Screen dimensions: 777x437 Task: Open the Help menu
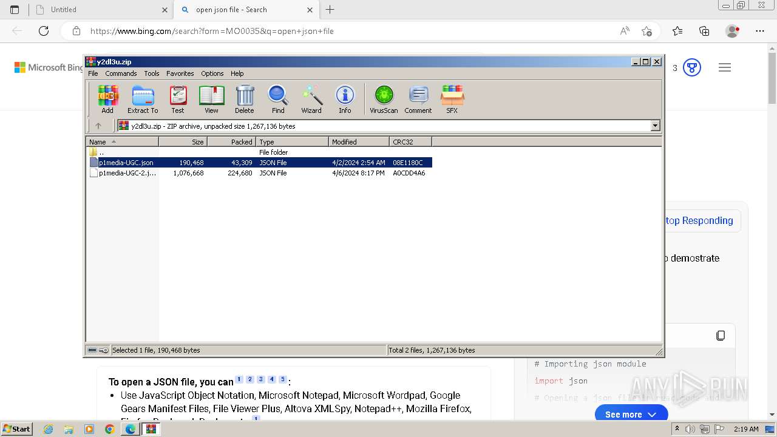pos(237,73)
